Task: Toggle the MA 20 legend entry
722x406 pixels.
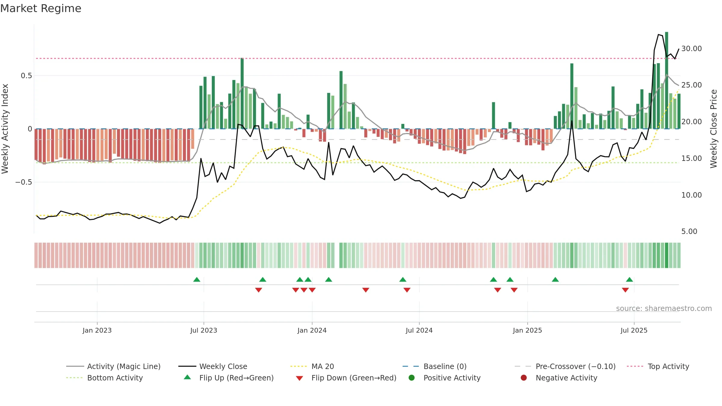Action: click(x=312, y=366)
